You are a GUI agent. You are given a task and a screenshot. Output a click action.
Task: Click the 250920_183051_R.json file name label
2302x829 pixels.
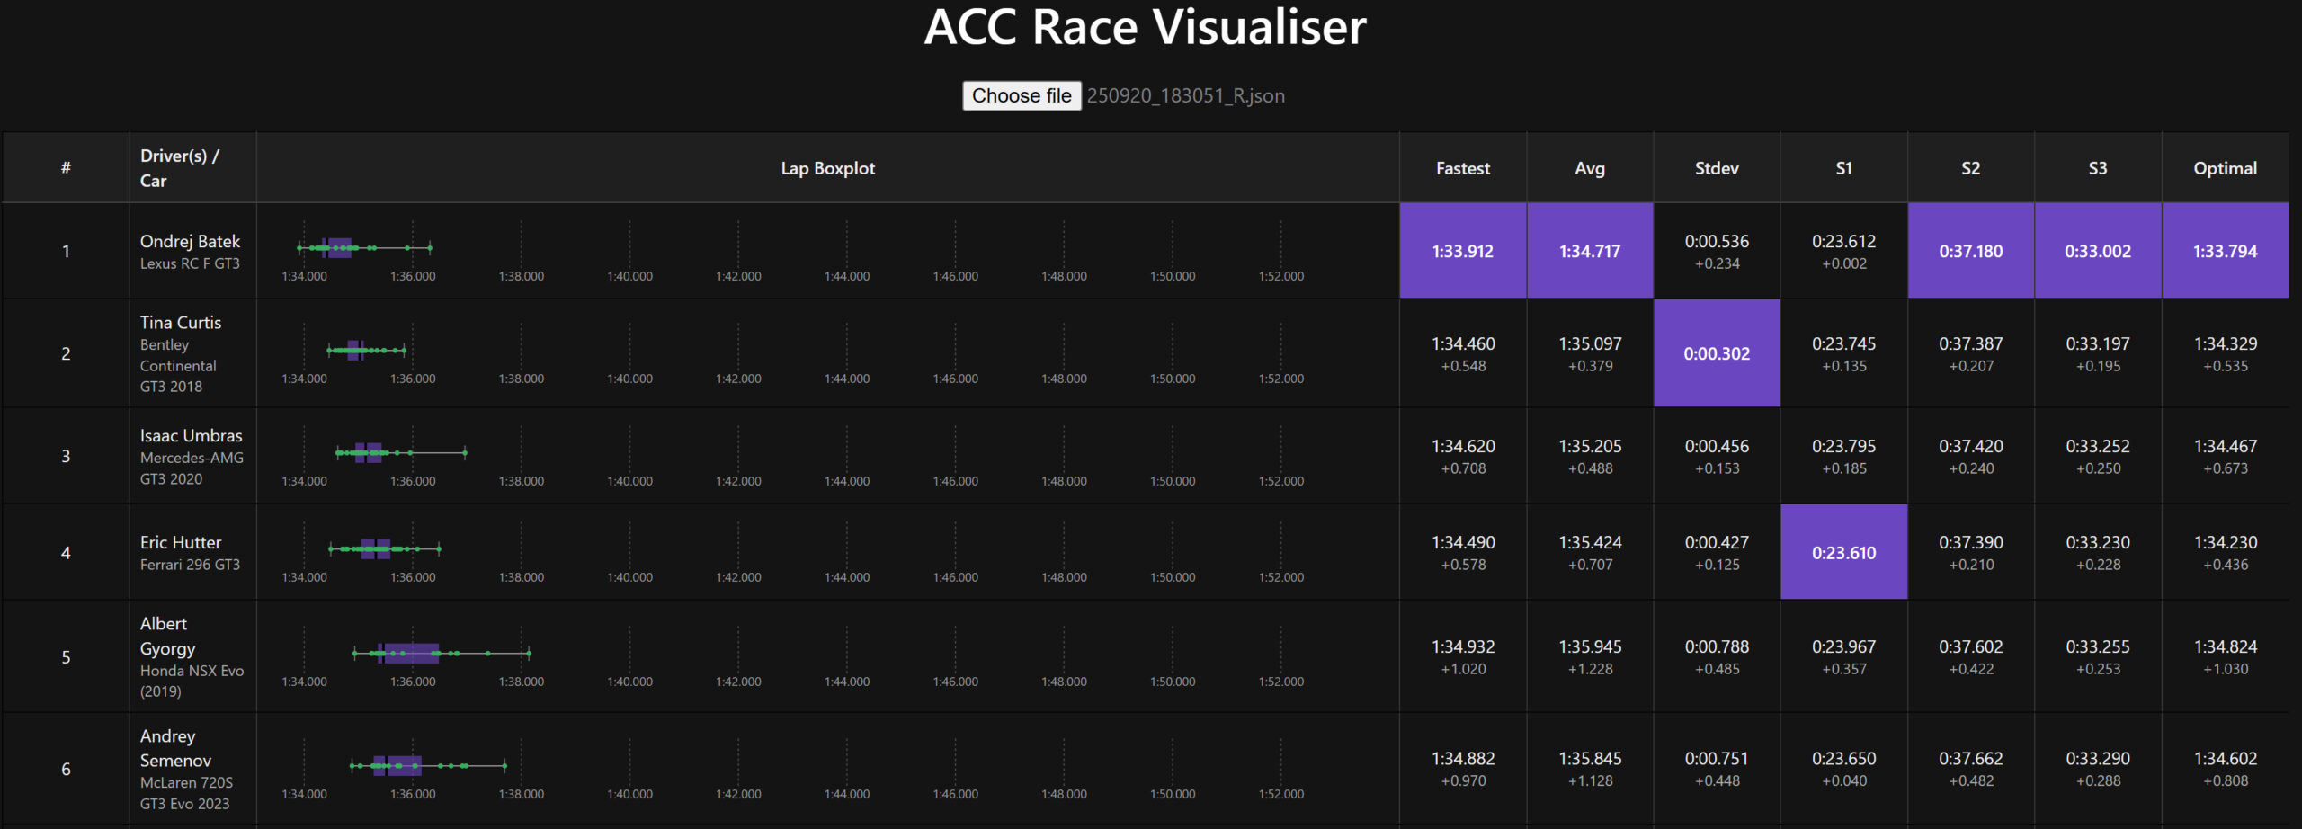pos(1185,96)
